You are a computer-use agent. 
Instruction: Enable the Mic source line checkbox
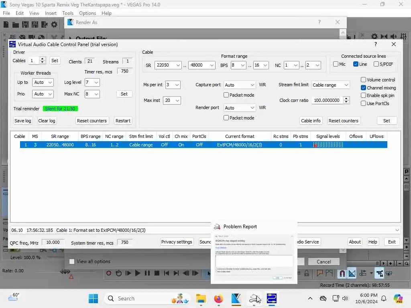pyautogui.click(x=336, y=64)
